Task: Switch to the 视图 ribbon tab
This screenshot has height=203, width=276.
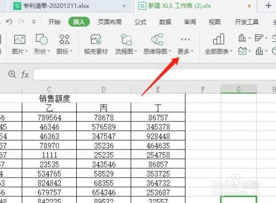Action: (215, 22)
